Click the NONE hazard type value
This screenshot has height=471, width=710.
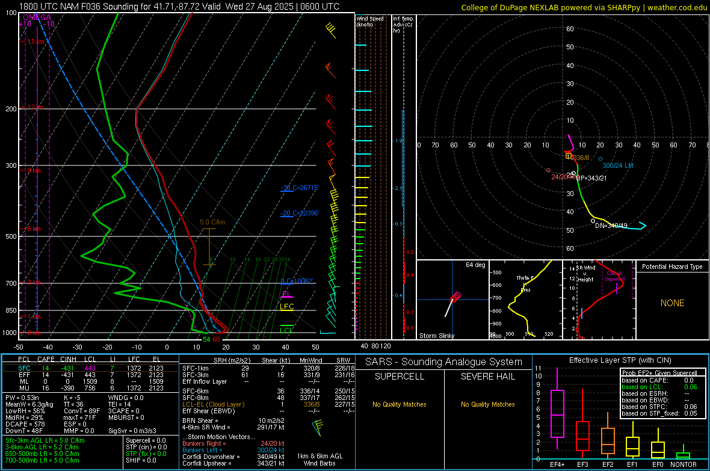coord(673,303)
